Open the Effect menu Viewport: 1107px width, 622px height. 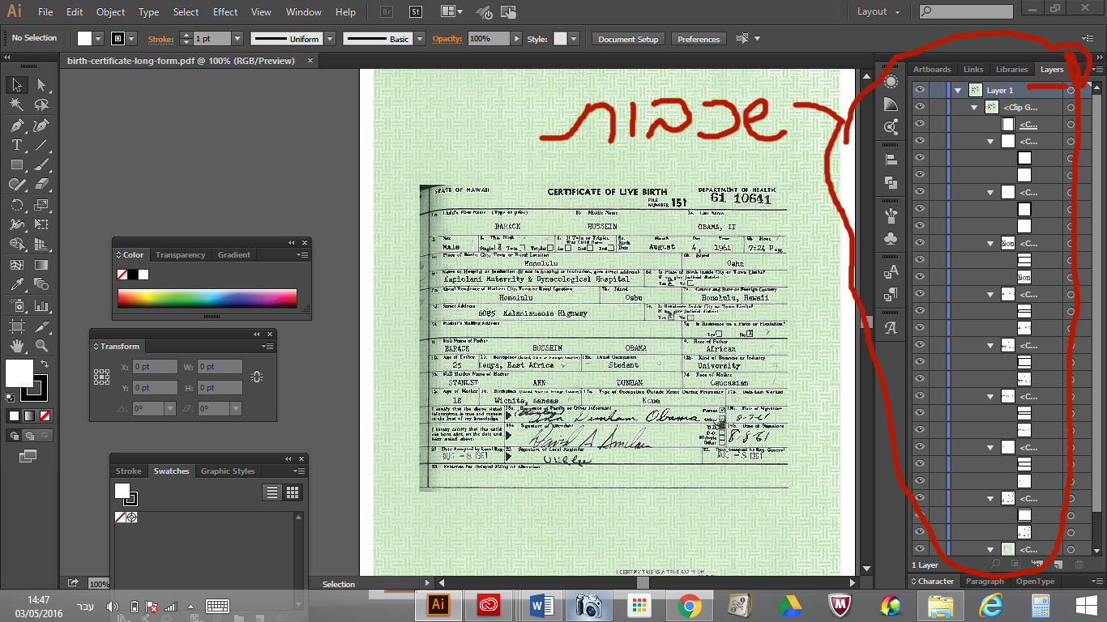pos(225,12)
